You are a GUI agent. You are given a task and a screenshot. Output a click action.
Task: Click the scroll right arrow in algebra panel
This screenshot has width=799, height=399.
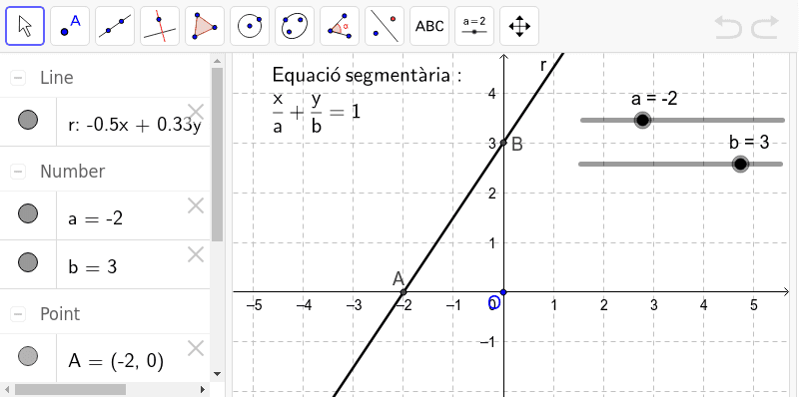(x=203, y=390)
